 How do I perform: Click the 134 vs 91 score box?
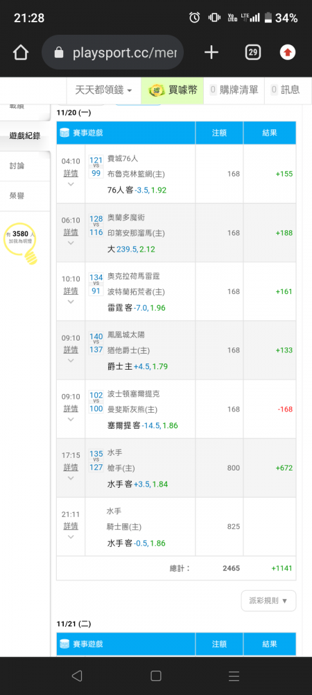[x=96, y=284]
